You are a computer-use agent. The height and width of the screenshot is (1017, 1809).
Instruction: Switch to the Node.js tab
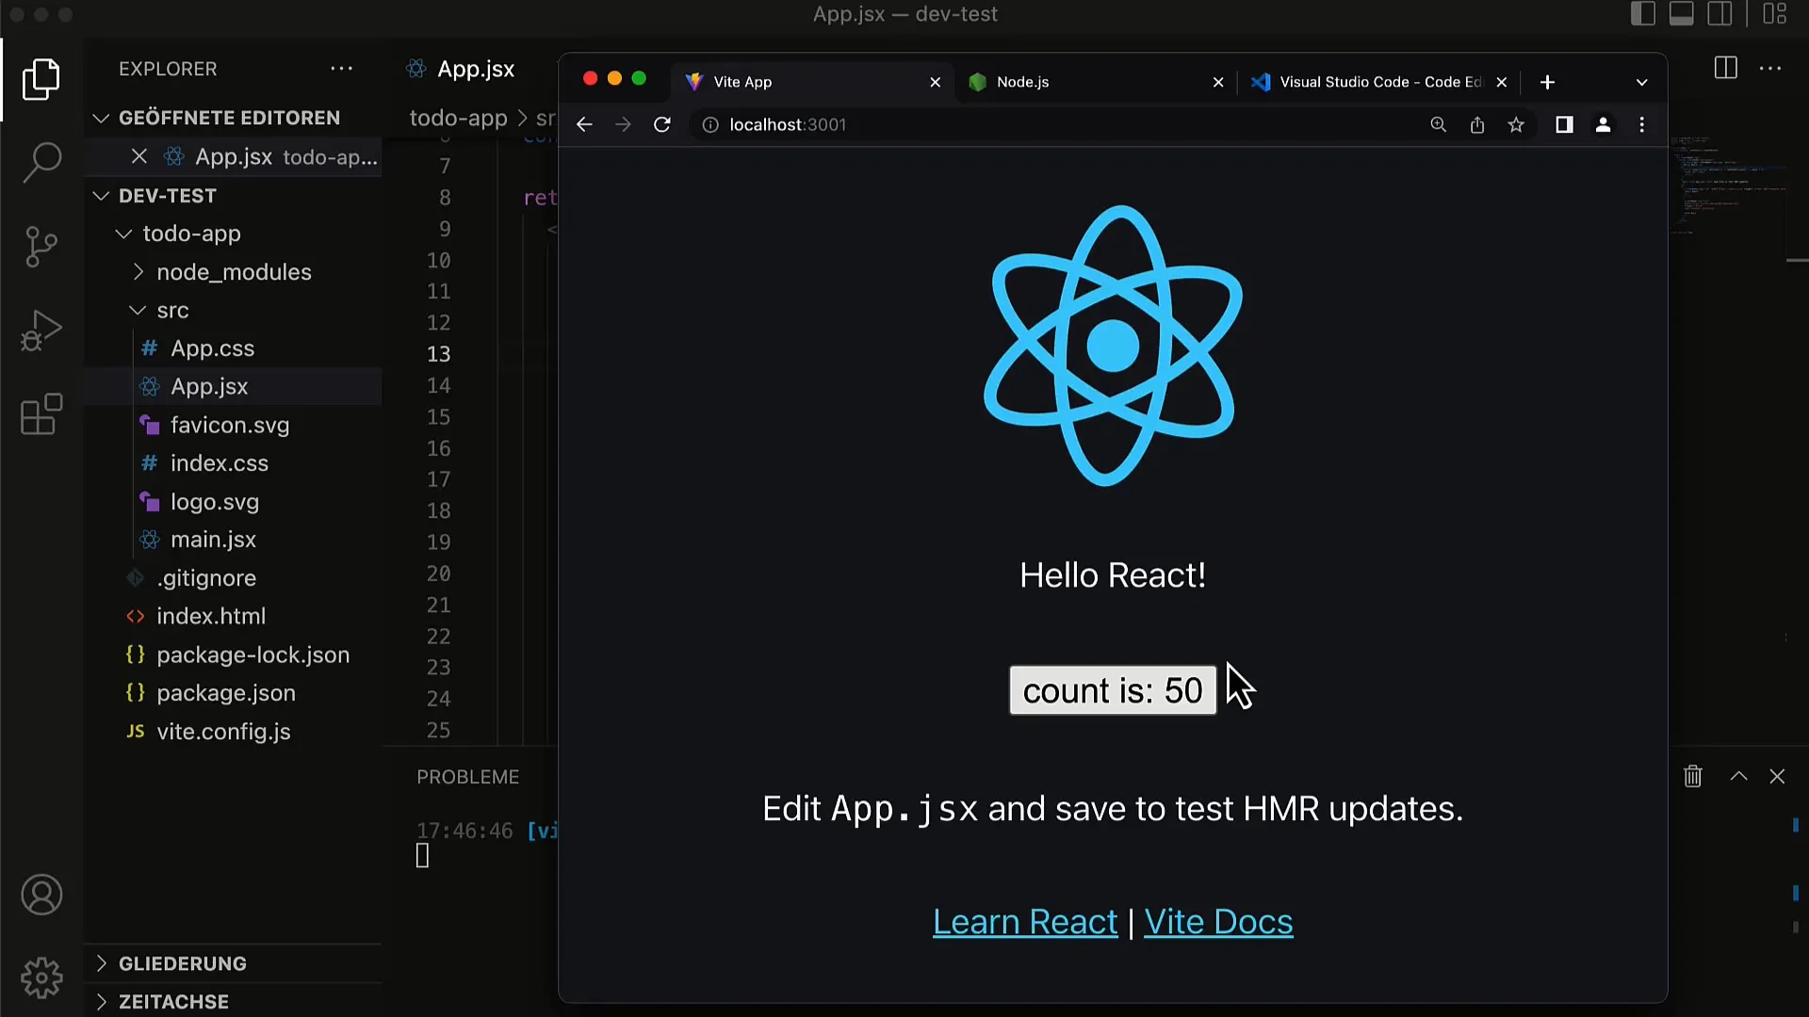tap(1095, 82)
